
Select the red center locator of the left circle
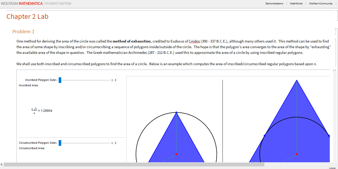pos(176,154)
